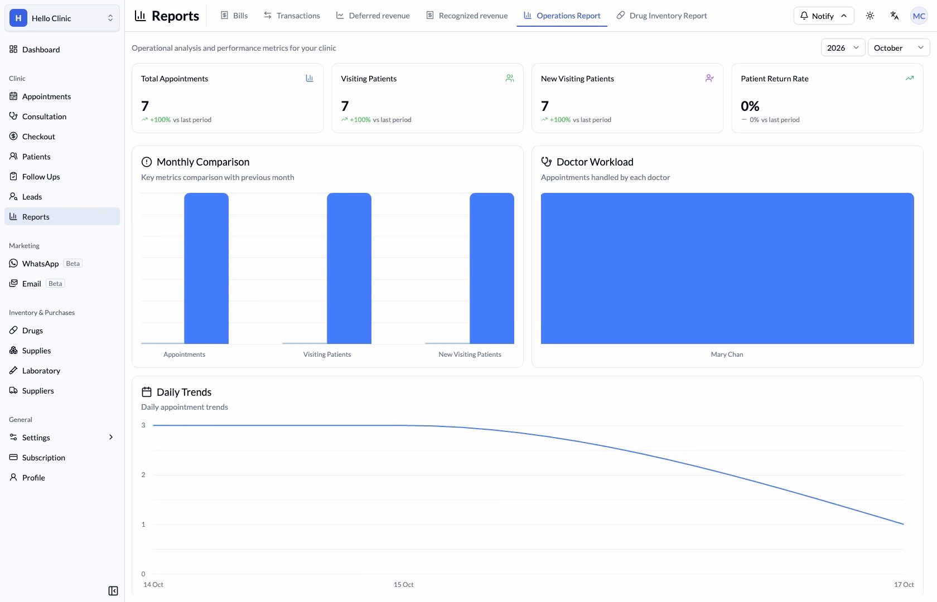Open the Hello Clinic switcher dropdown
Image resolution: width=937 pixels, height=602 pixels.
(x=62, y=18)
